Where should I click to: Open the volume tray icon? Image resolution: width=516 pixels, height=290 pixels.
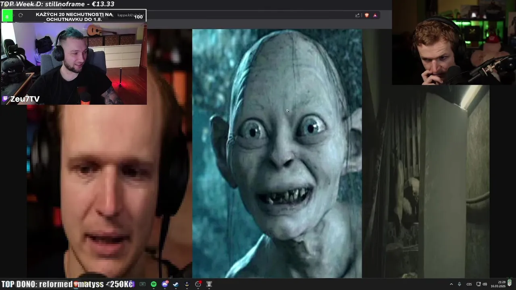pyautogui.click(x=485, y=284)
